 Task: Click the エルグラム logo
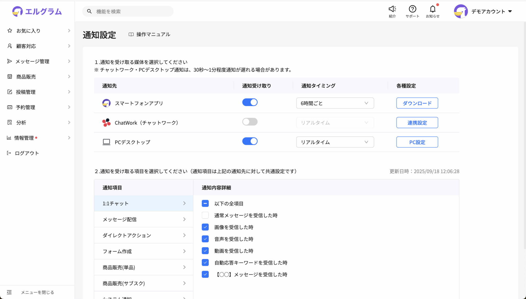click(x=37, y=12)
